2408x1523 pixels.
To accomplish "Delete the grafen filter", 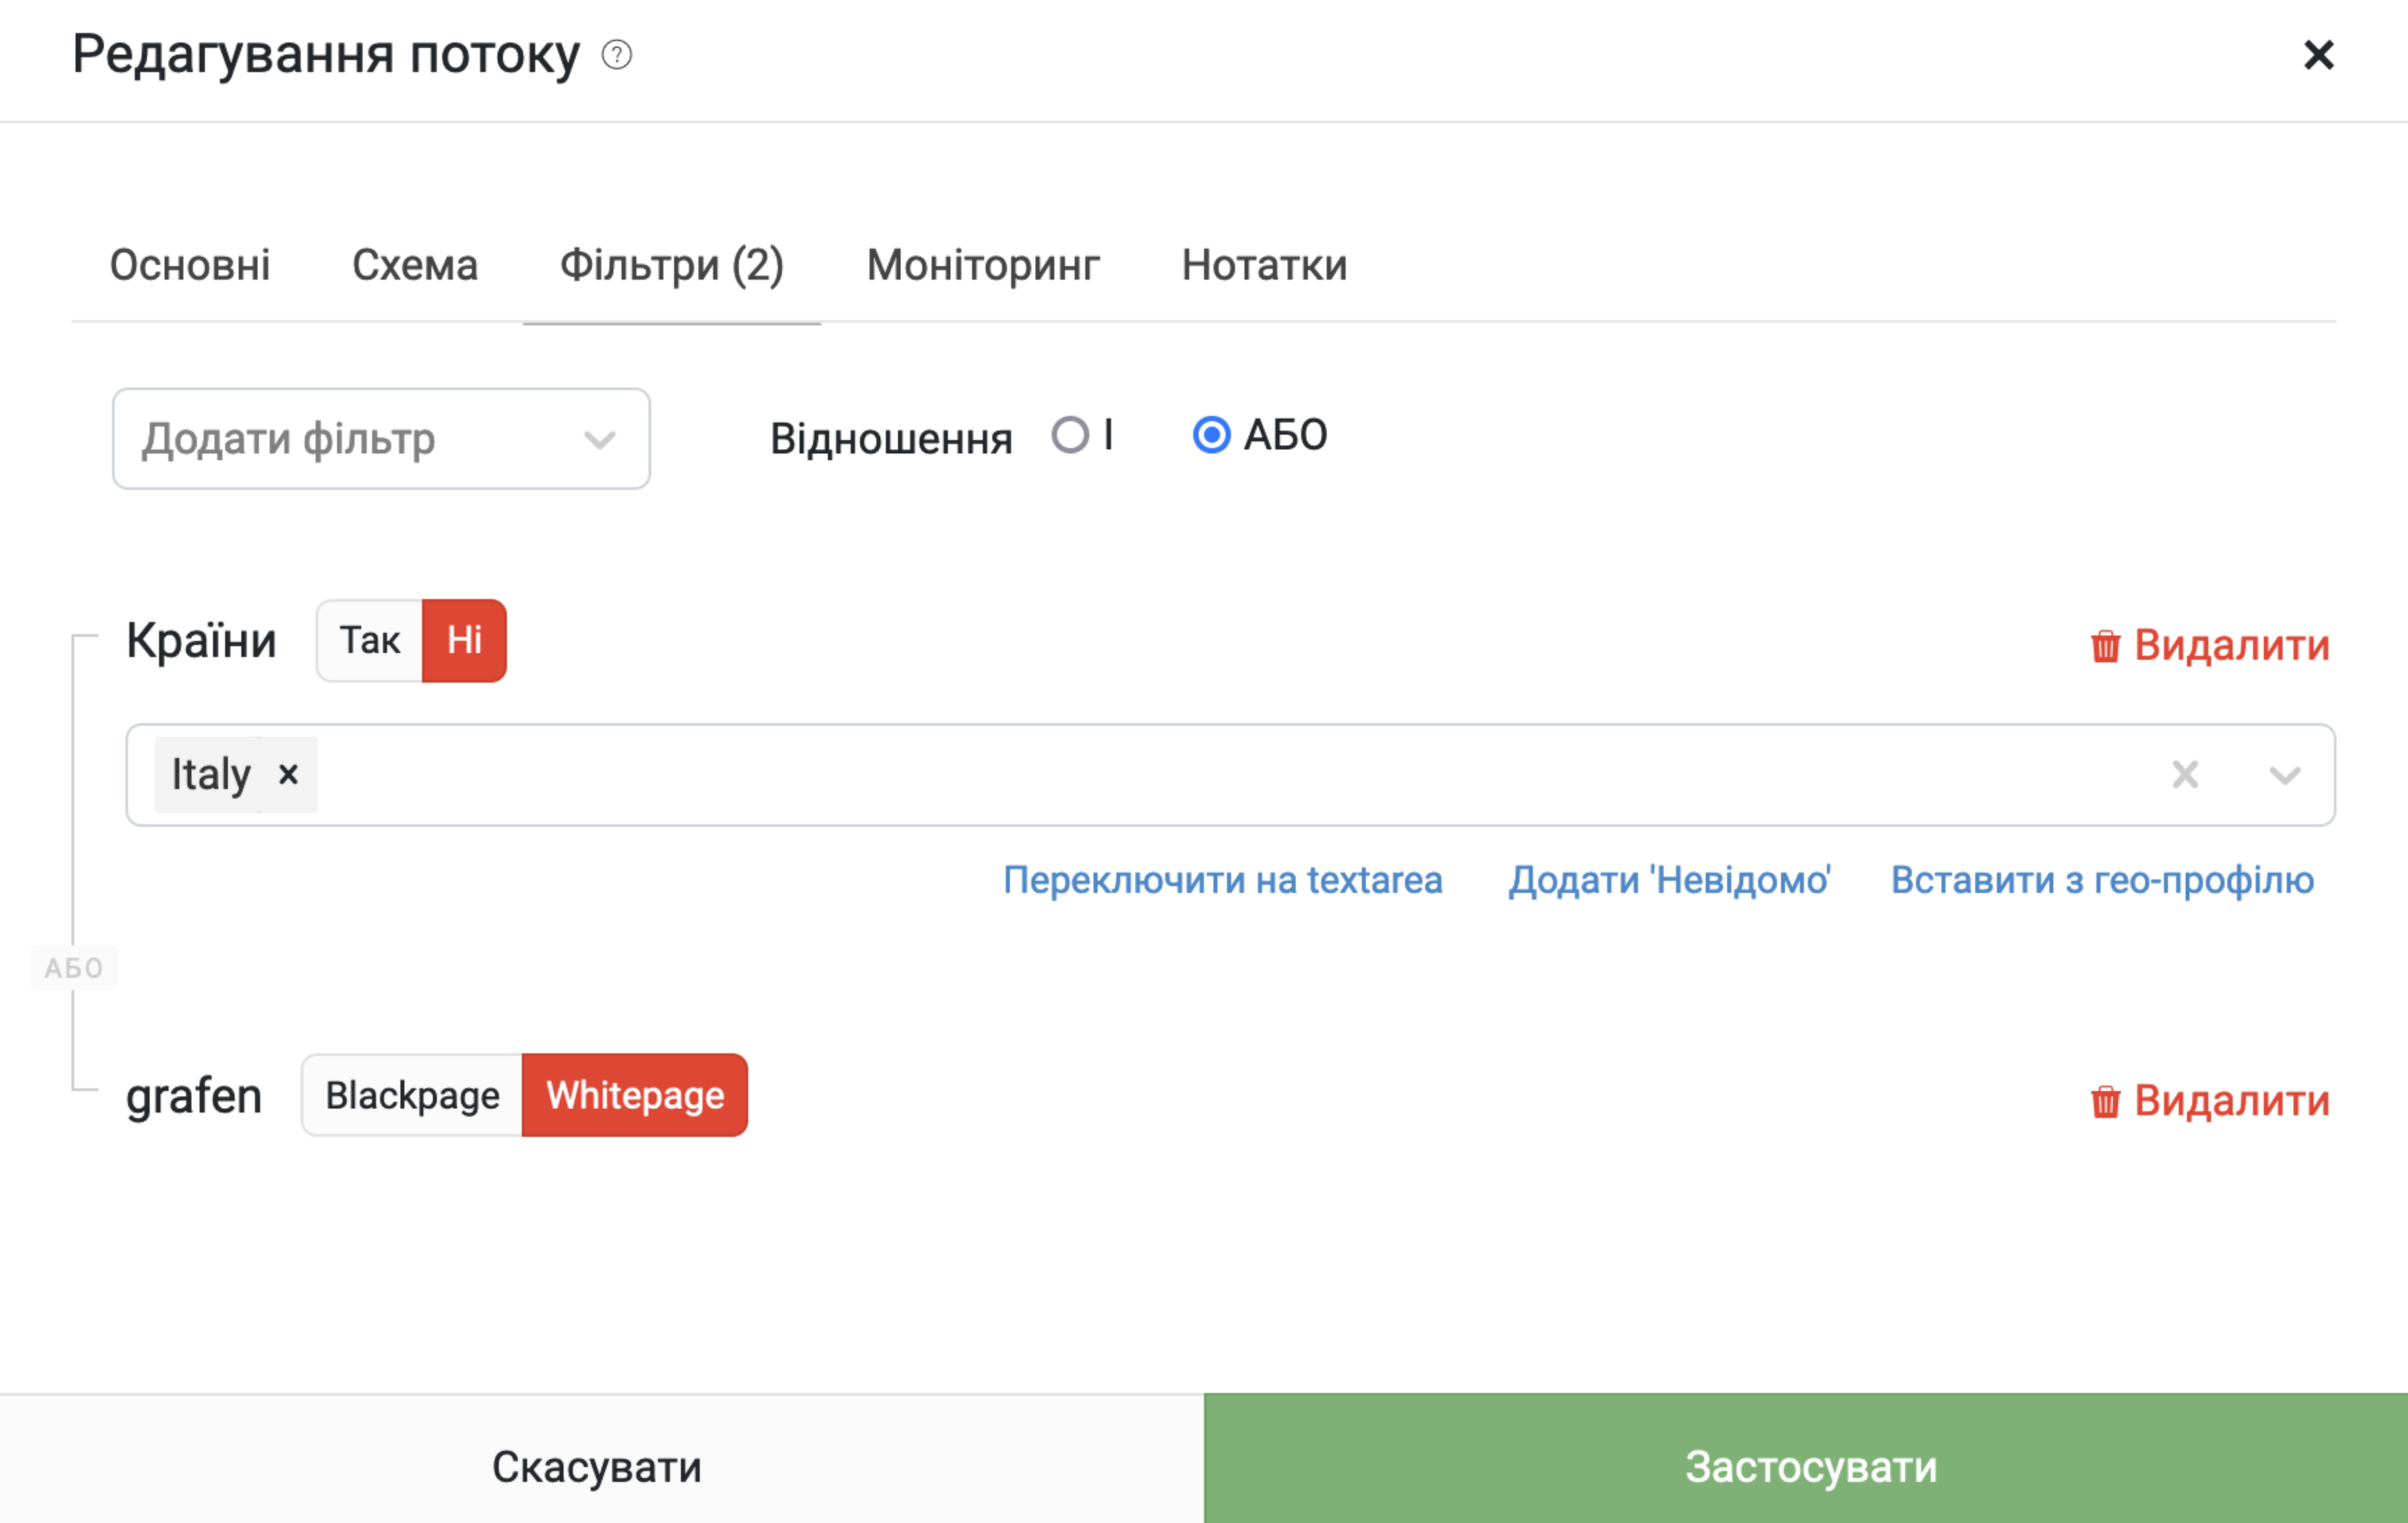I will tap(2210, 1101).
